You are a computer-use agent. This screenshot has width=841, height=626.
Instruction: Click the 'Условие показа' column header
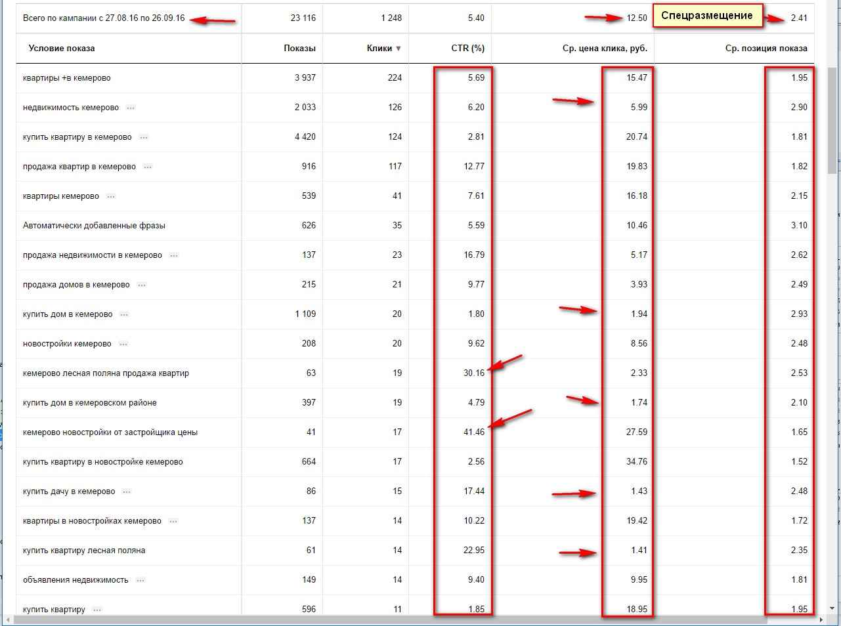click(62, 48)
